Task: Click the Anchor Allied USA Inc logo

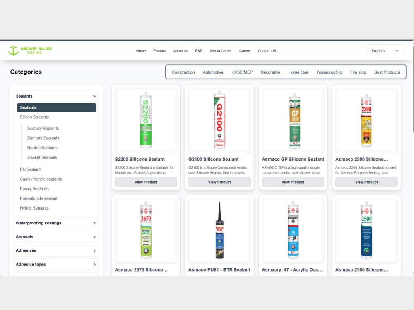Action: click(30, 50)
